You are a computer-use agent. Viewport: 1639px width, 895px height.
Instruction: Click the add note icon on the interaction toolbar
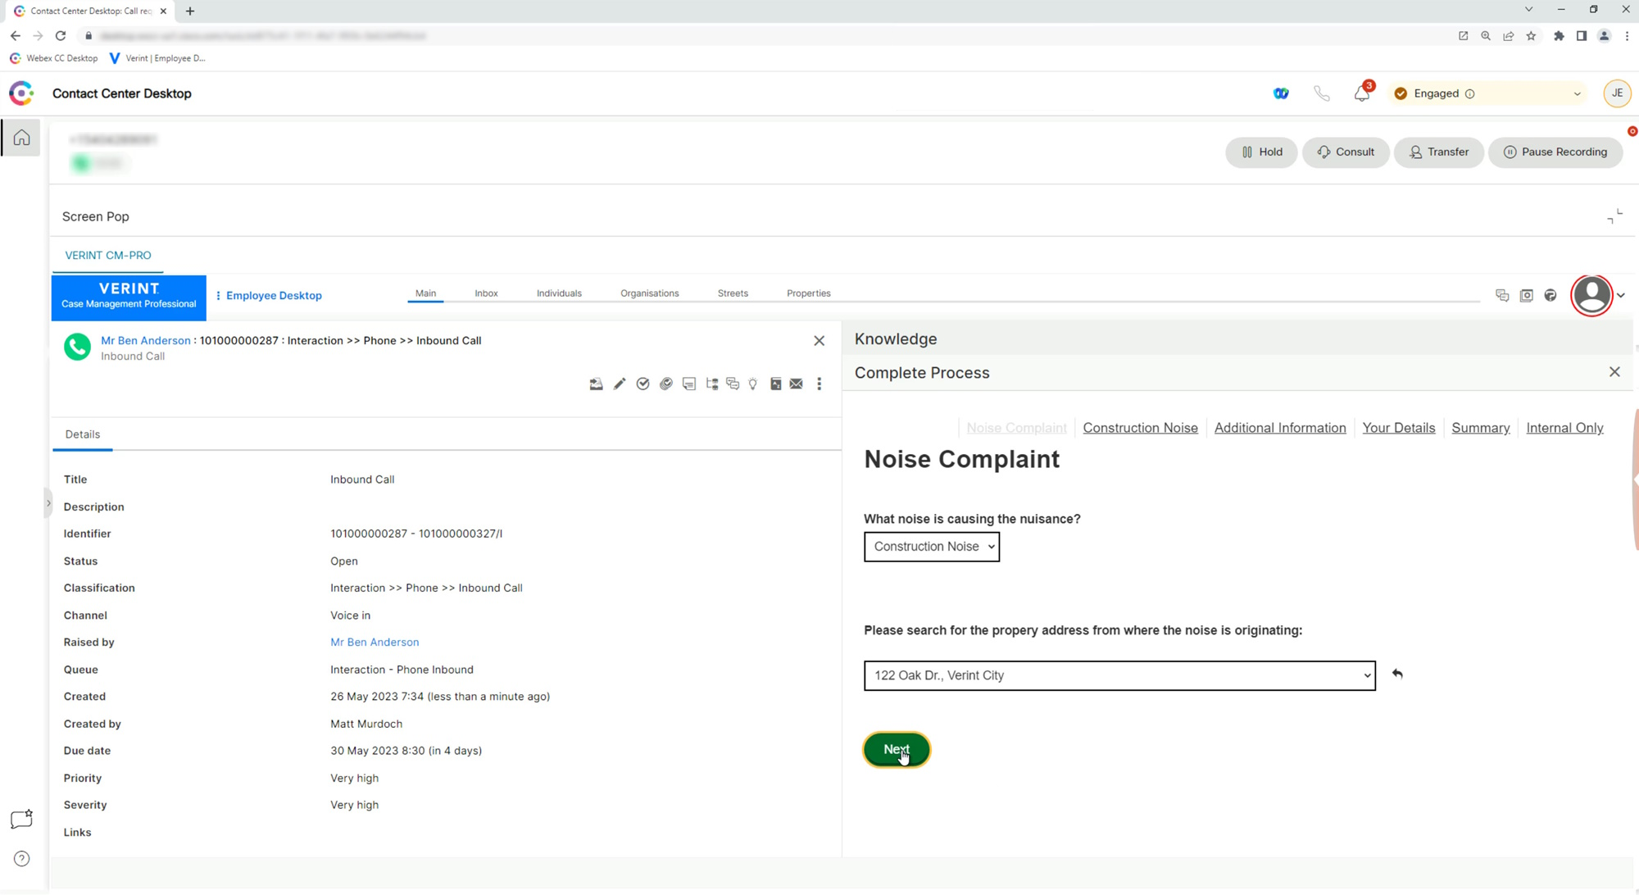(688, 383)
